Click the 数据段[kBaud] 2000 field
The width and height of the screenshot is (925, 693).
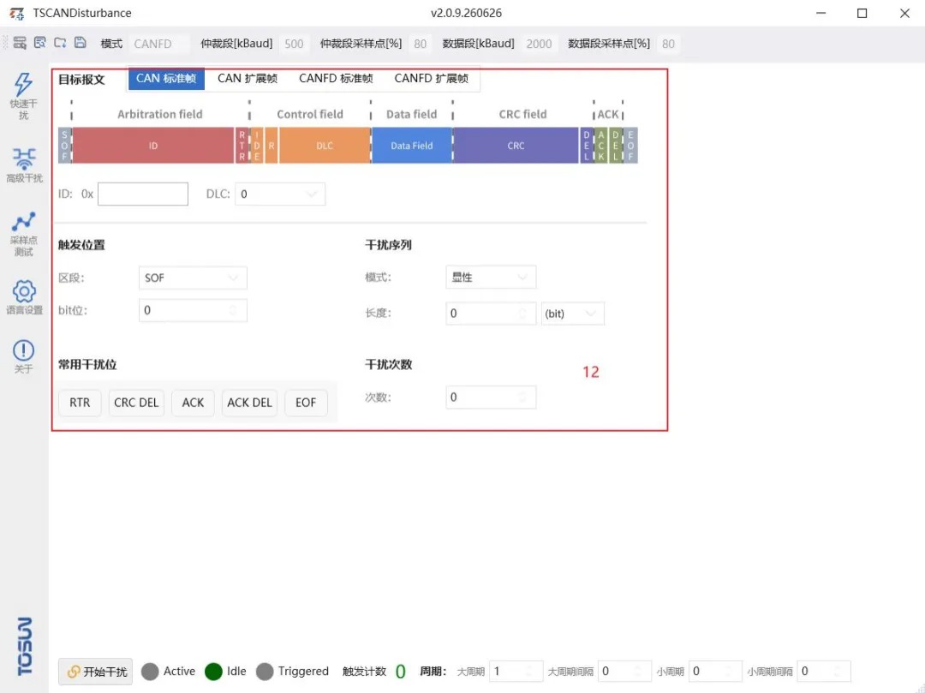coord(539,44)
